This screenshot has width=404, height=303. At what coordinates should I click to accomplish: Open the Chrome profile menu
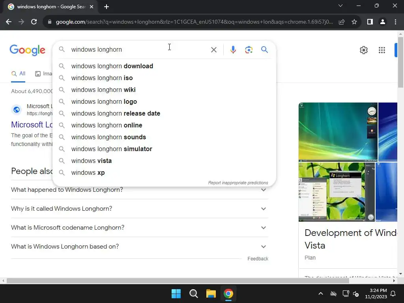point(383,22)
